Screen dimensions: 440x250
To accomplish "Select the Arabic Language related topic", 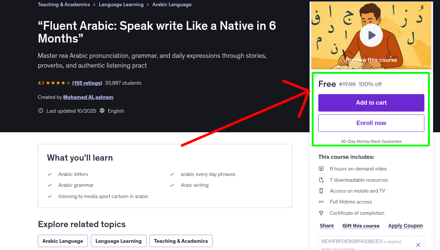I will [62, 241].
